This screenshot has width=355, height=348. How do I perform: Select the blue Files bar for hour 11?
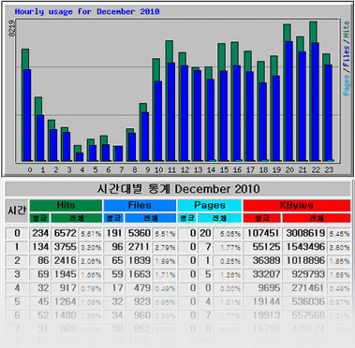coord(171,111)
